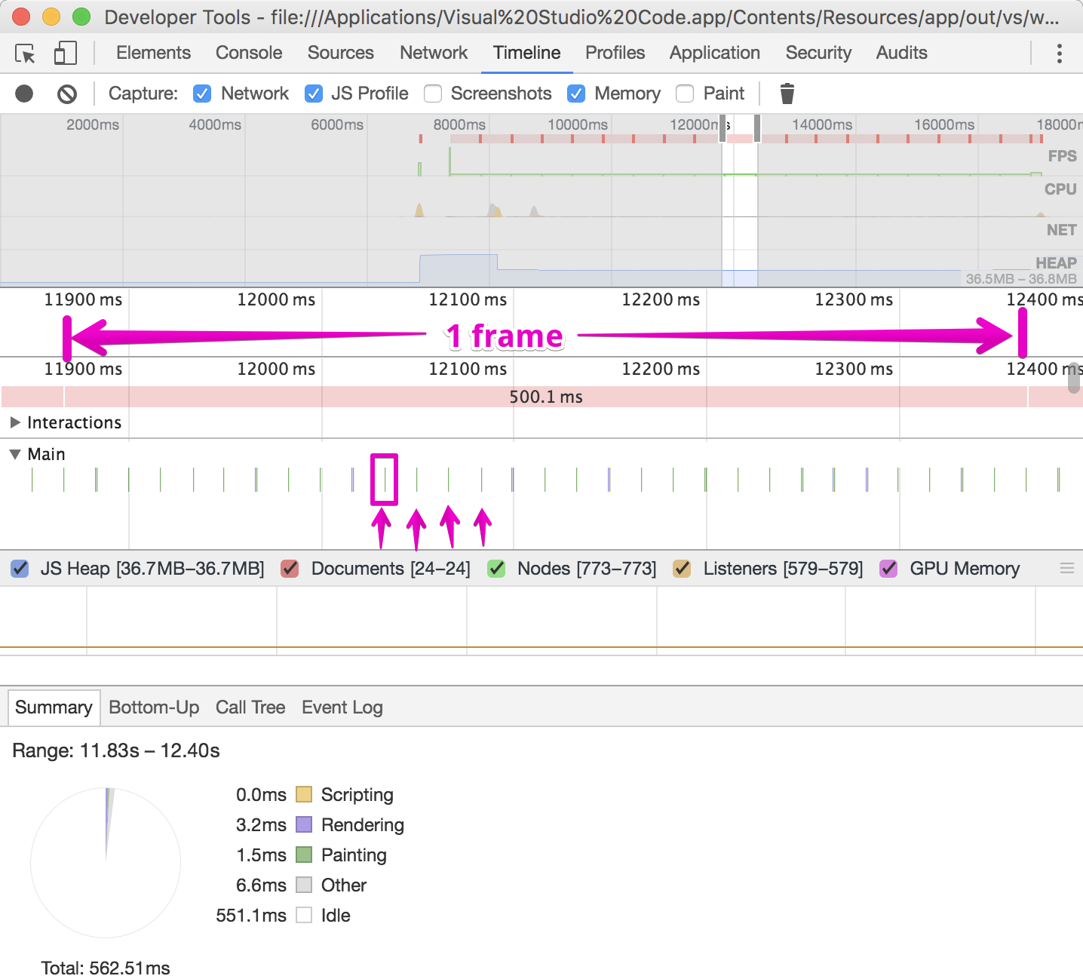Toggle the GPU Memory counter checkbox
Screen dimensions: 1083x979
(x=888, y=569)
